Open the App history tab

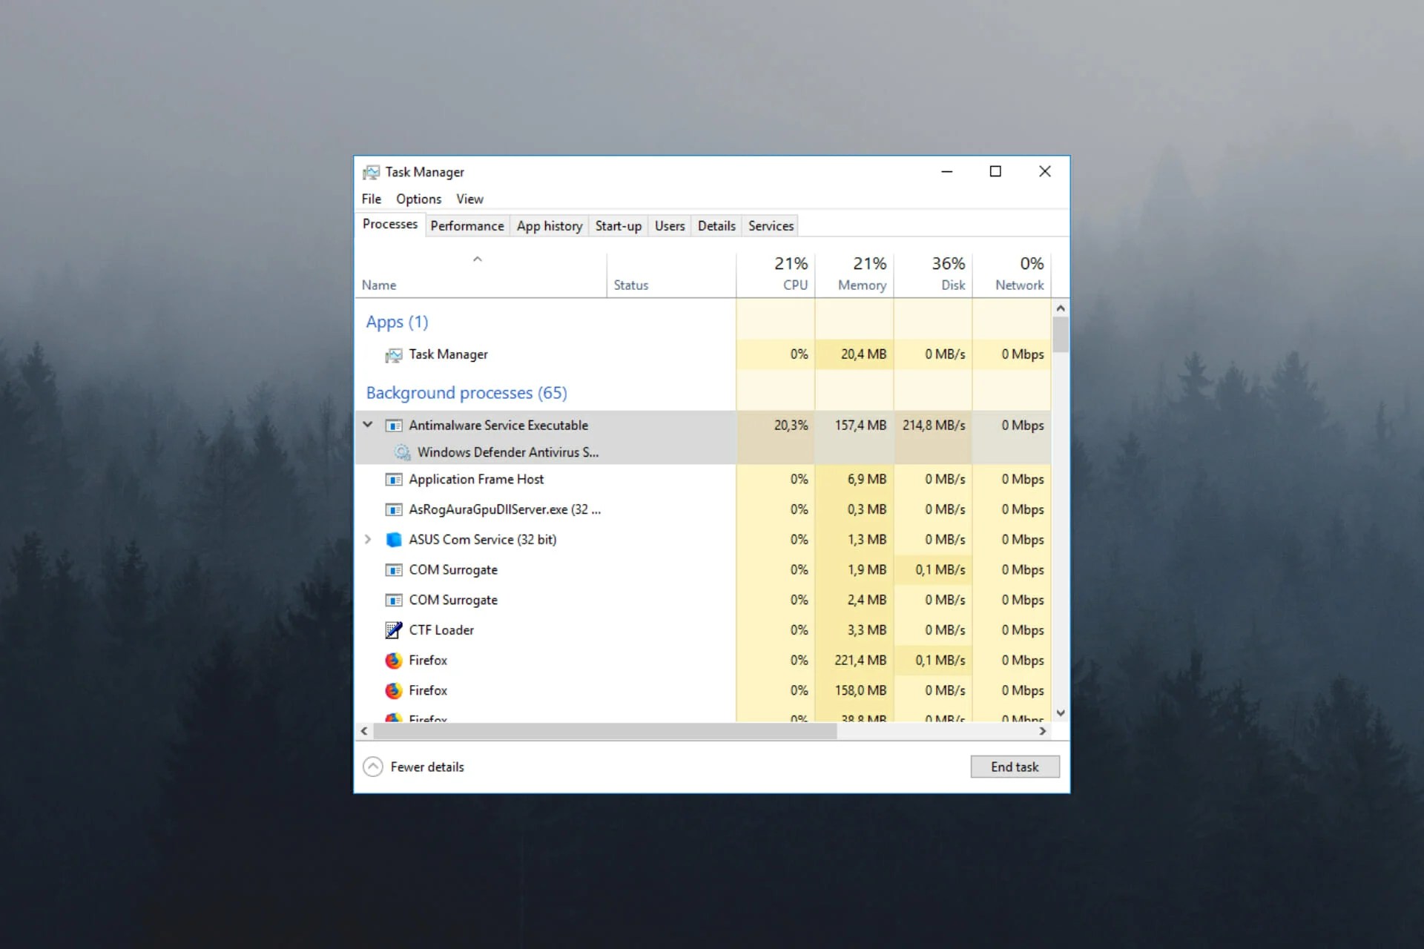[549, 225]
